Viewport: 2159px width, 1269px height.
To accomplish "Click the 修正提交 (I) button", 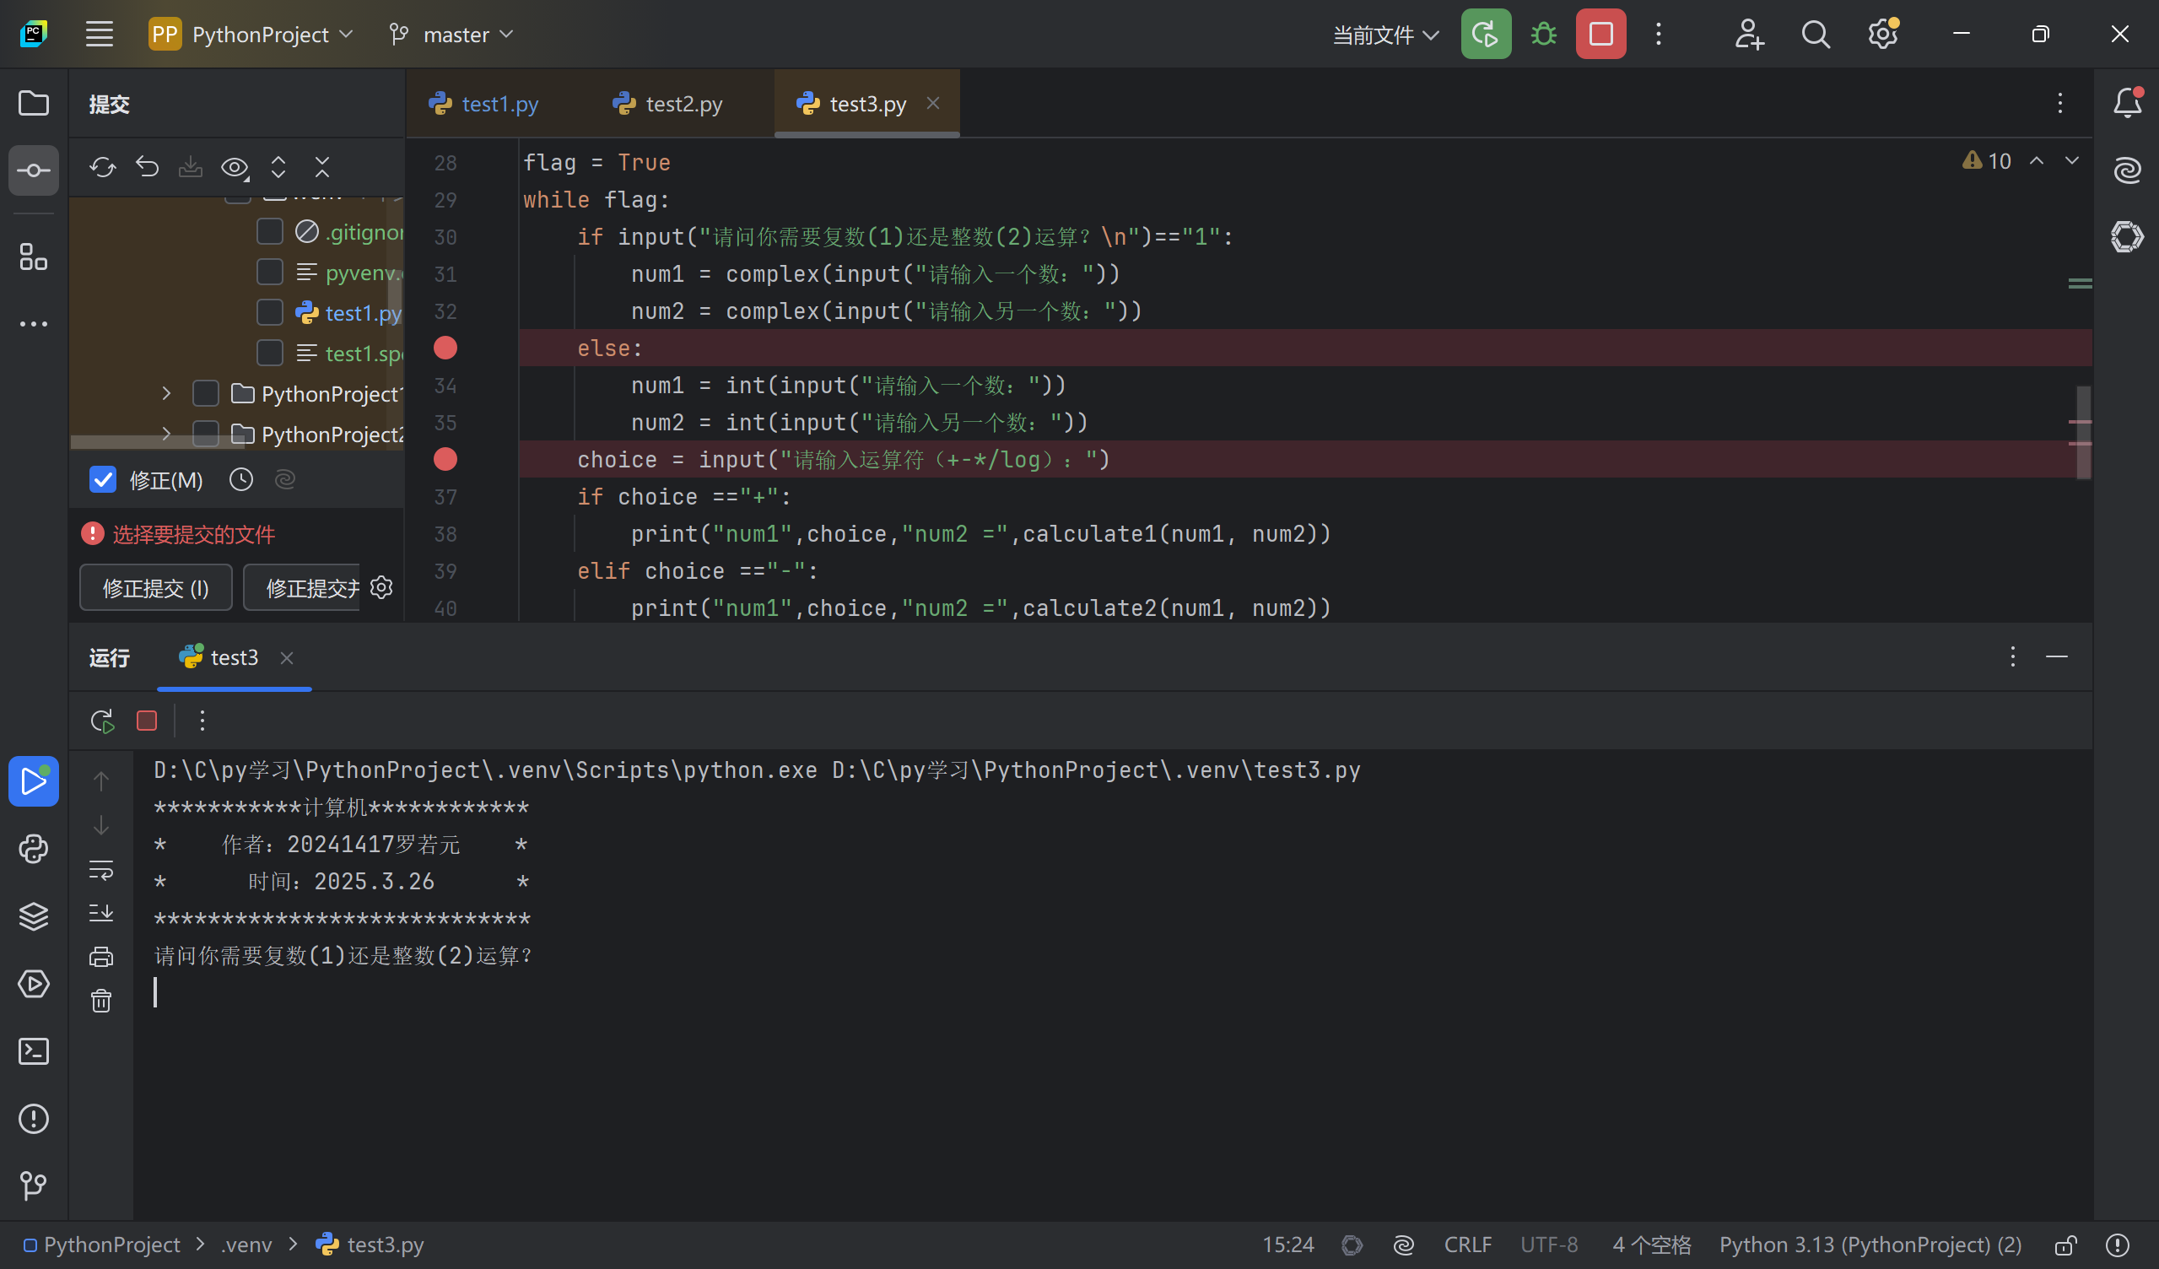I will point(156,588).
